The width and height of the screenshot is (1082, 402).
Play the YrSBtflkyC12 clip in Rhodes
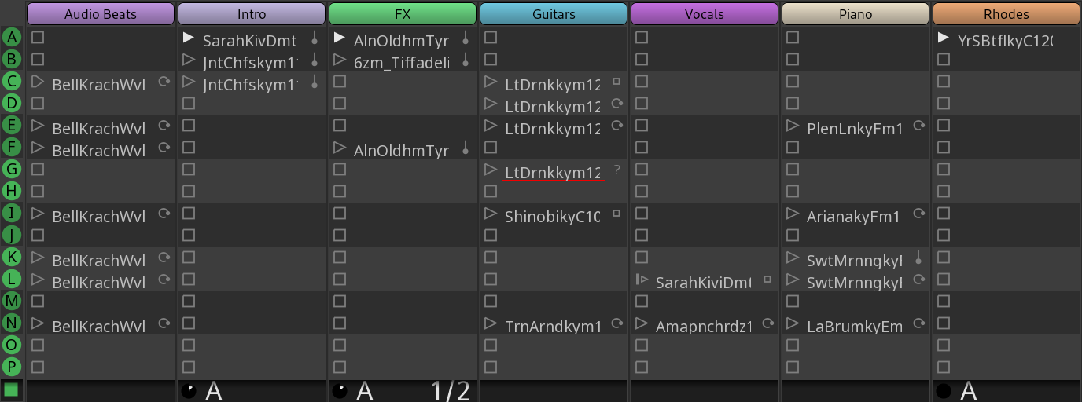(944, 38)
